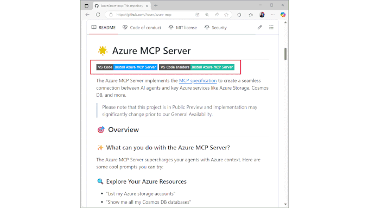Add page to favorites star

(226, 15)
